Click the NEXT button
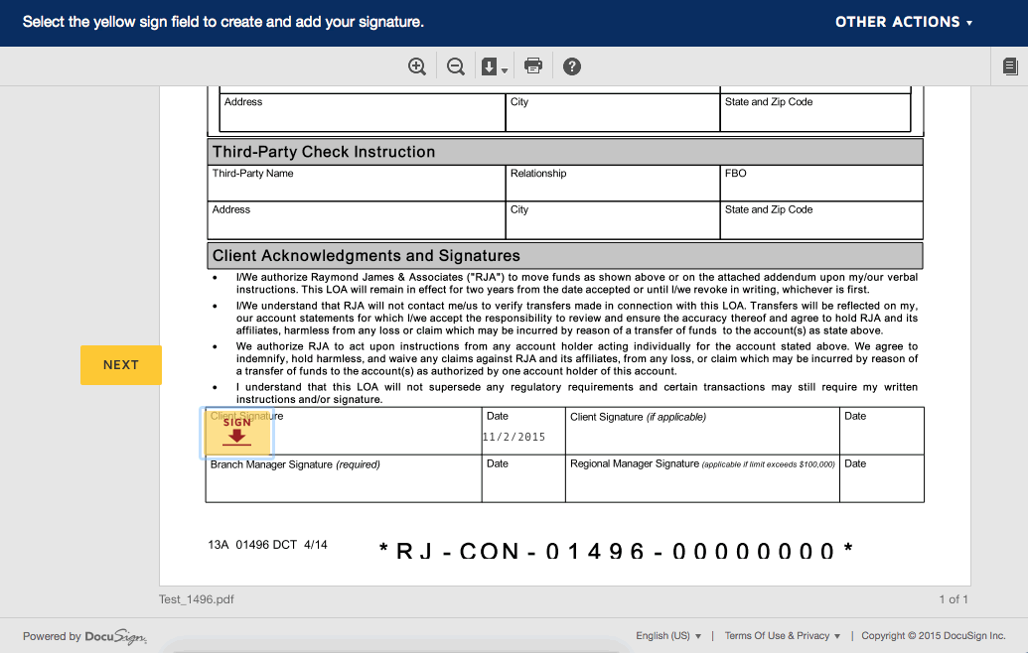This screenshot has width=1028, height=653. point(120,364)
